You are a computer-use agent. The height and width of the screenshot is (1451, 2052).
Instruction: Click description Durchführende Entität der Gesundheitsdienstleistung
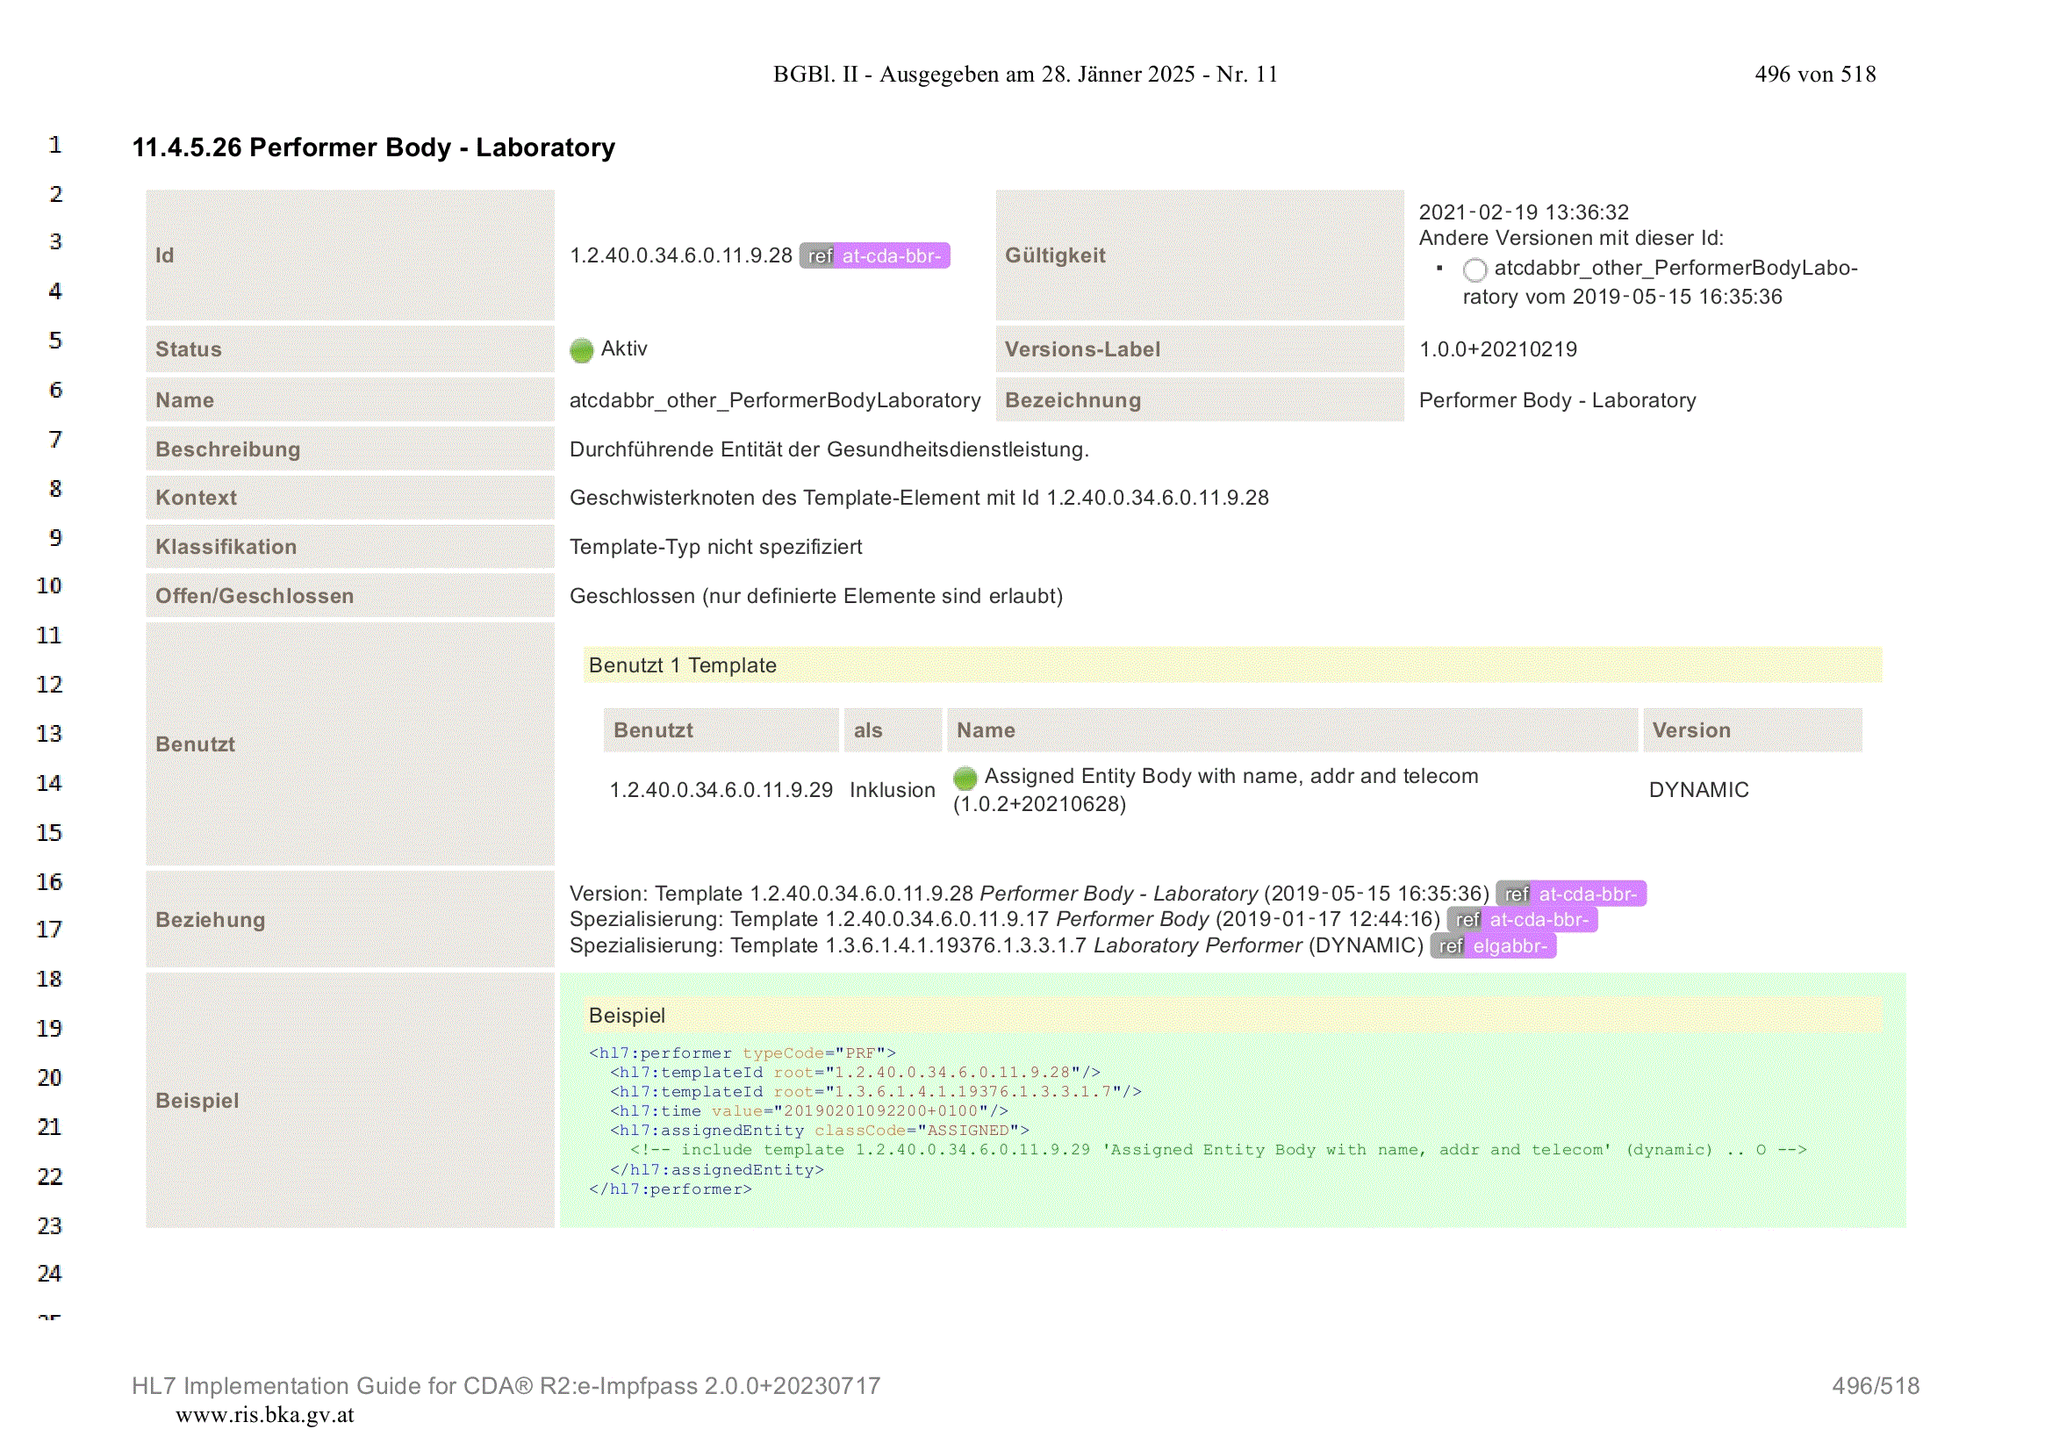(x=829, y=449)
